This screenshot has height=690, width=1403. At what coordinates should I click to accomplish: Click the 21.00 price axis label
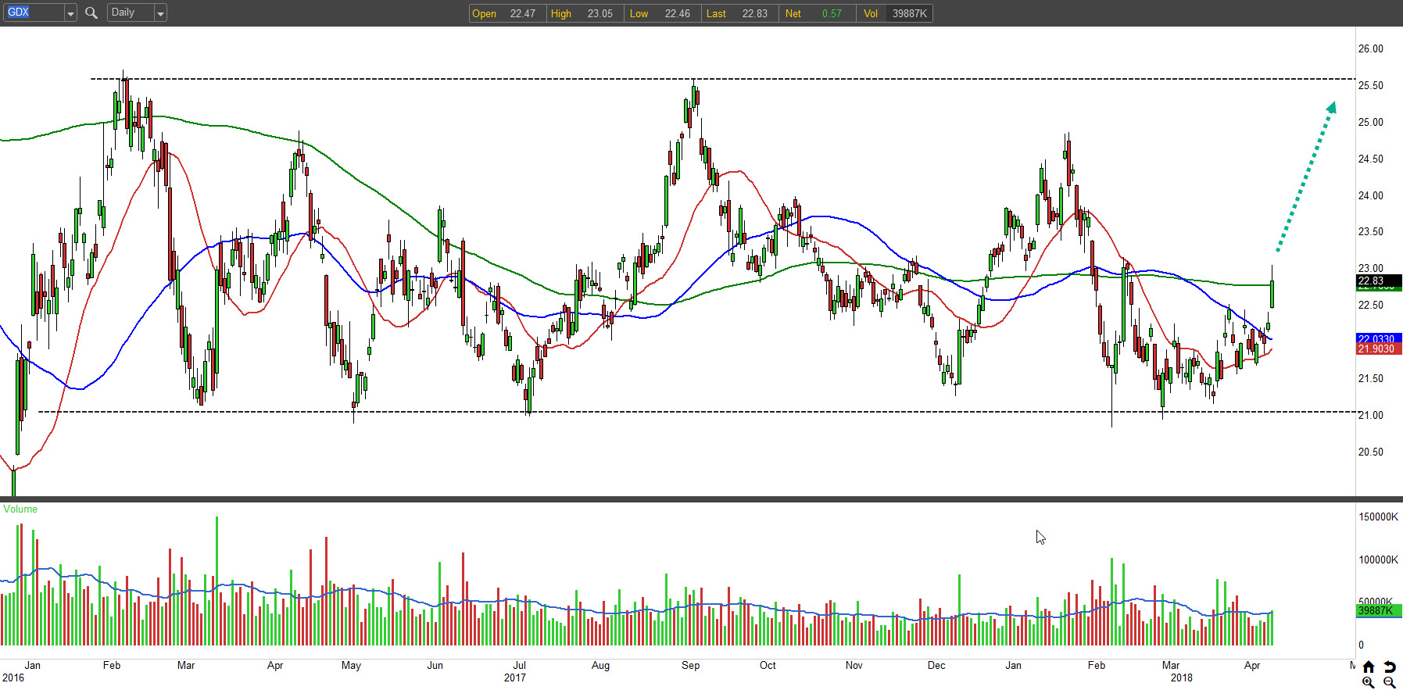[1370, 415]
